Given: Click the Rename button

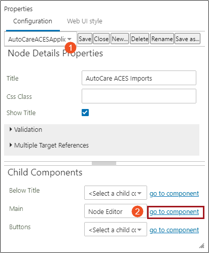Looking at the screenshot, I should [x=162, y=39].
